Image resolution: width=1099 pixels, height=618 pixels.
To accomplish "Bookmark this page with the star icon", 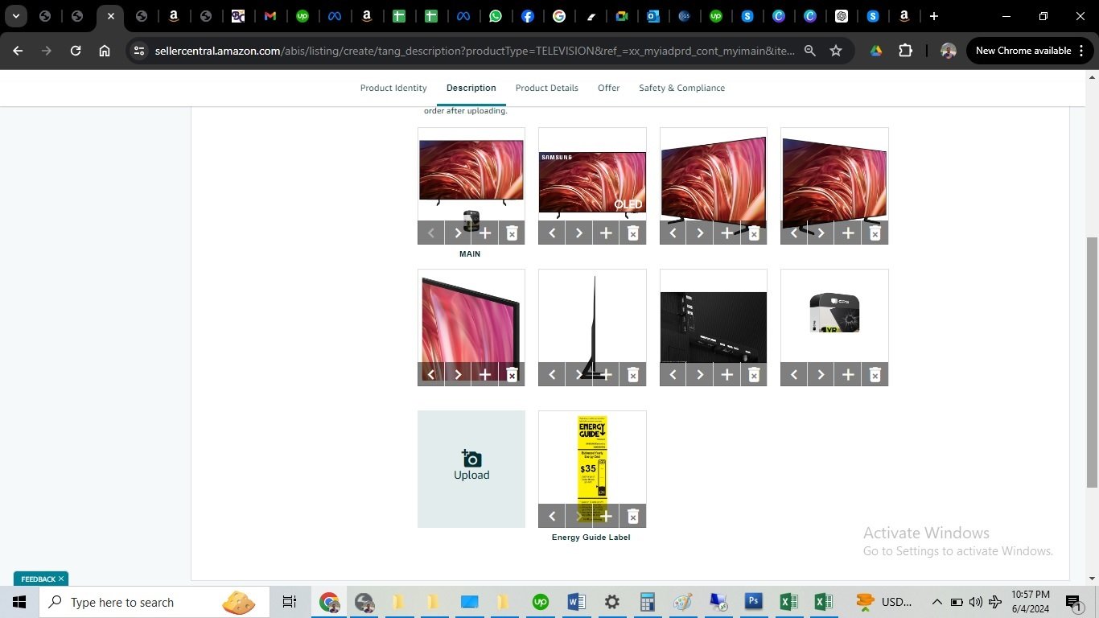I will tap(836, 51).
